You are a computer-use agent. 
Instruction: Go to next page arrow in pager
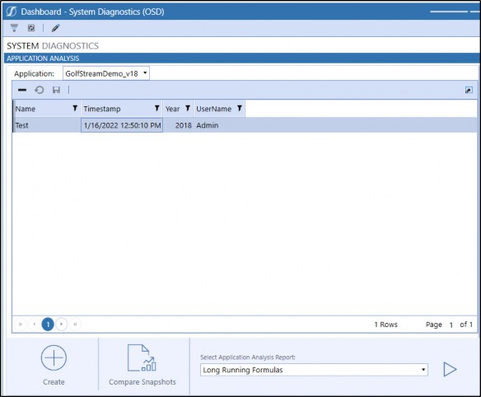click(x=61, y=325)
